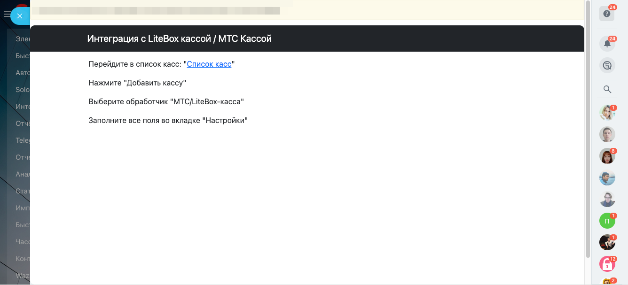Select the "Имп…" left menu item
628x285 pixels.
23,208
